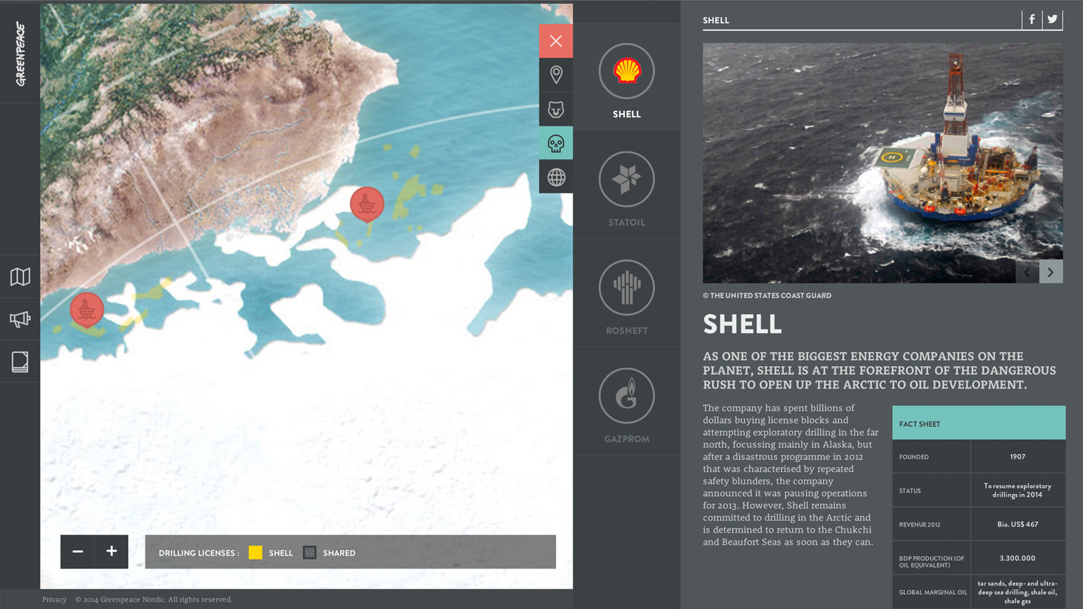Open the megaphone campaign icon
This screenshot has width=1083, height=609.
[20, 319]
